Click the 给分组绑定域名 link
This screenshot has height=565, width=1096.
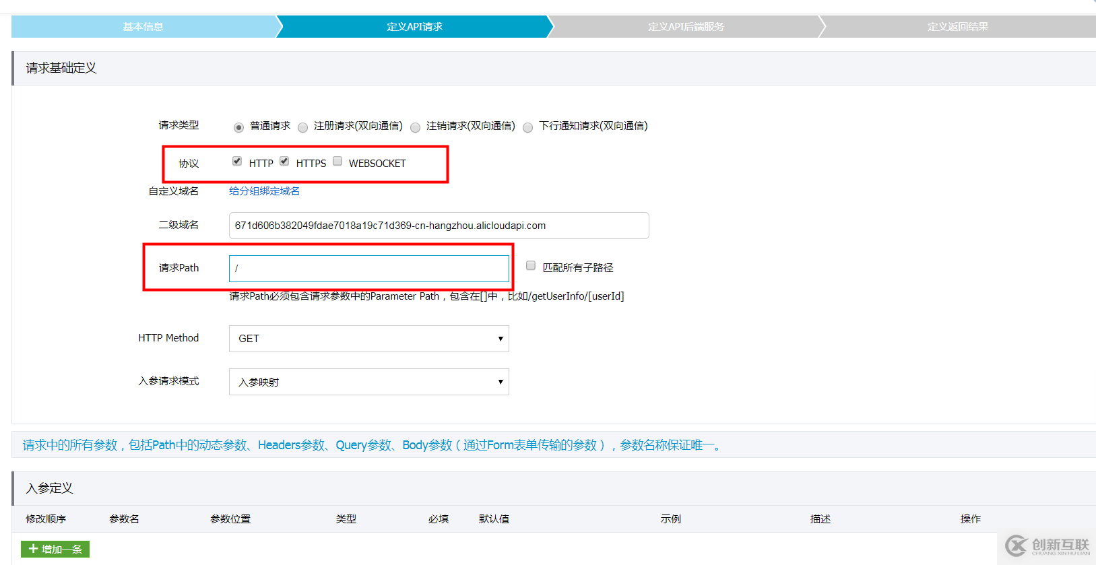(x=264, y=191)
